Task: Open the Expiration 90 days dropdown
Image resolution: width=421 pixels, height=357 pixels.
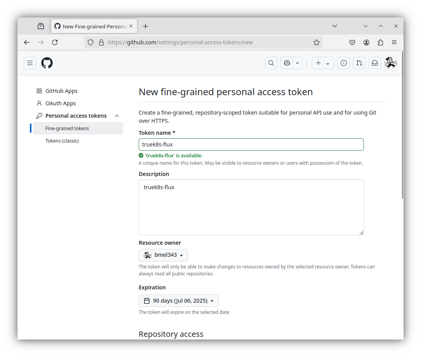Action: [179, 301]
